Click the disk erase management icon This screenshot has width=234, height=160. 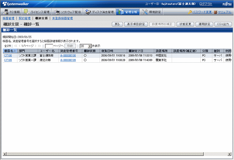[88, 12]
